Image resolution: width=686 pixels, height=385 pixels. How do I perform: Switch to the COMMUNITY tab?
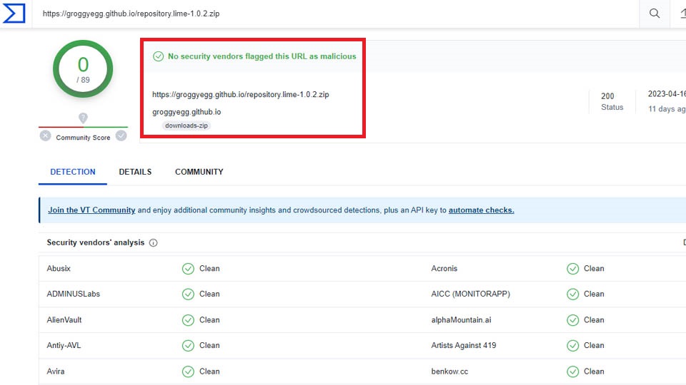(x=199, y=172)
